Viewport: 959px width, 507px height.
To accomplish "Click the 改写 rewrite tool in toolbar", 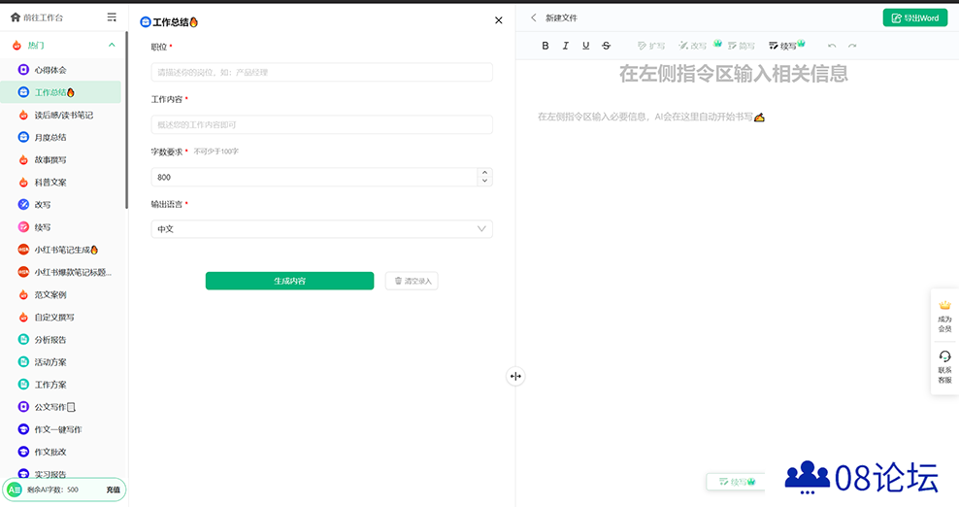I will tap(693, 46).
